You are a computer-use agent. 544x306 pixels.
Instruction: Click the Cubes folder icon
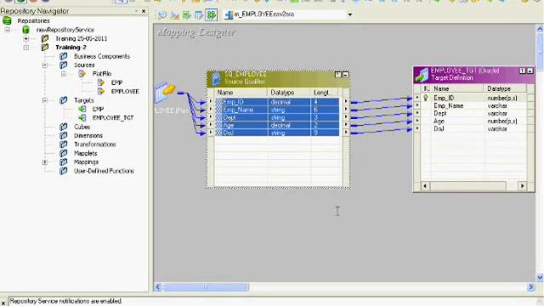64,127
